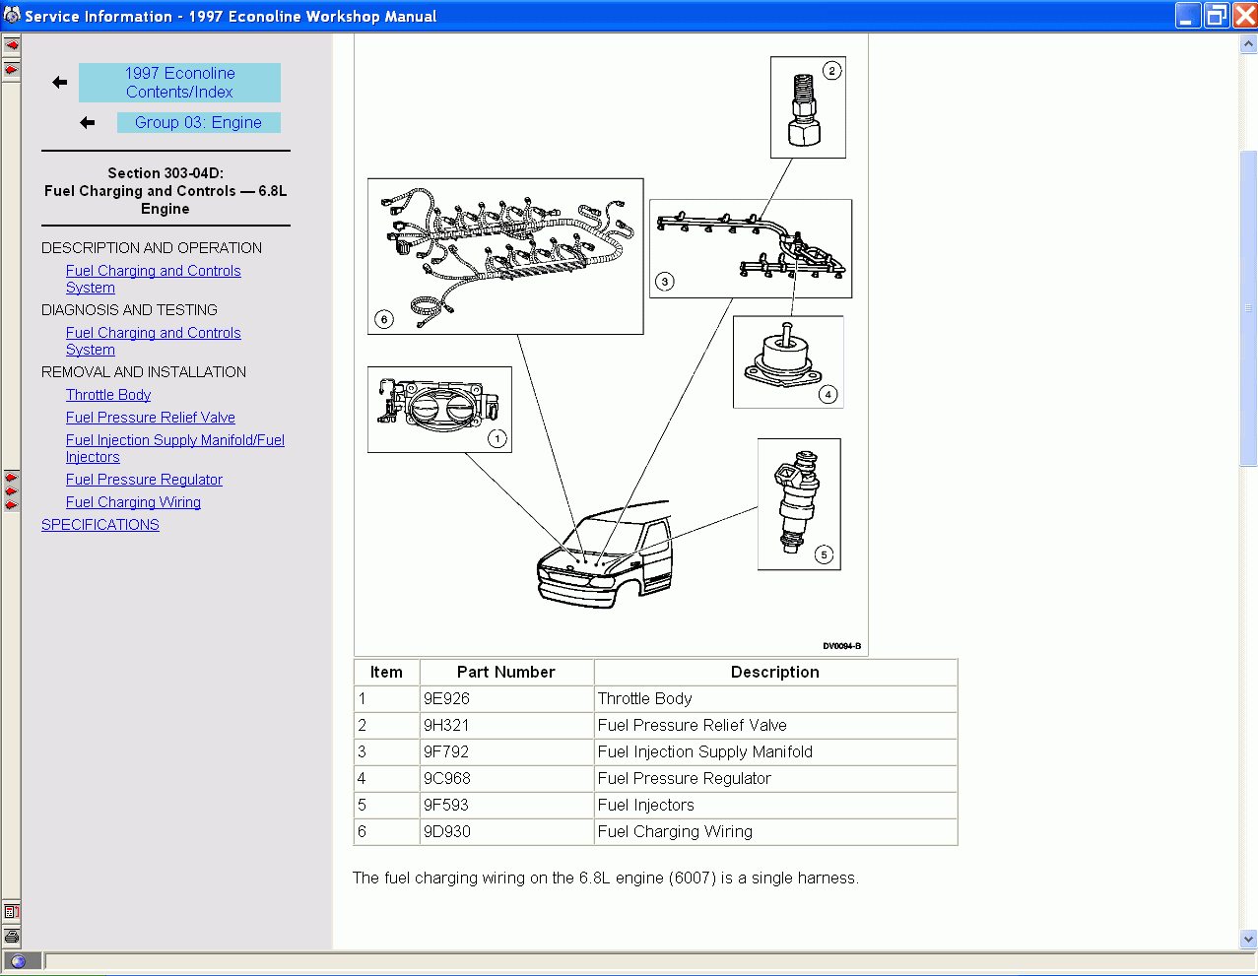Click the topmost red arrow in the left strip
The height and width of the screenshot is (976, 1258).
coord(11,45)
